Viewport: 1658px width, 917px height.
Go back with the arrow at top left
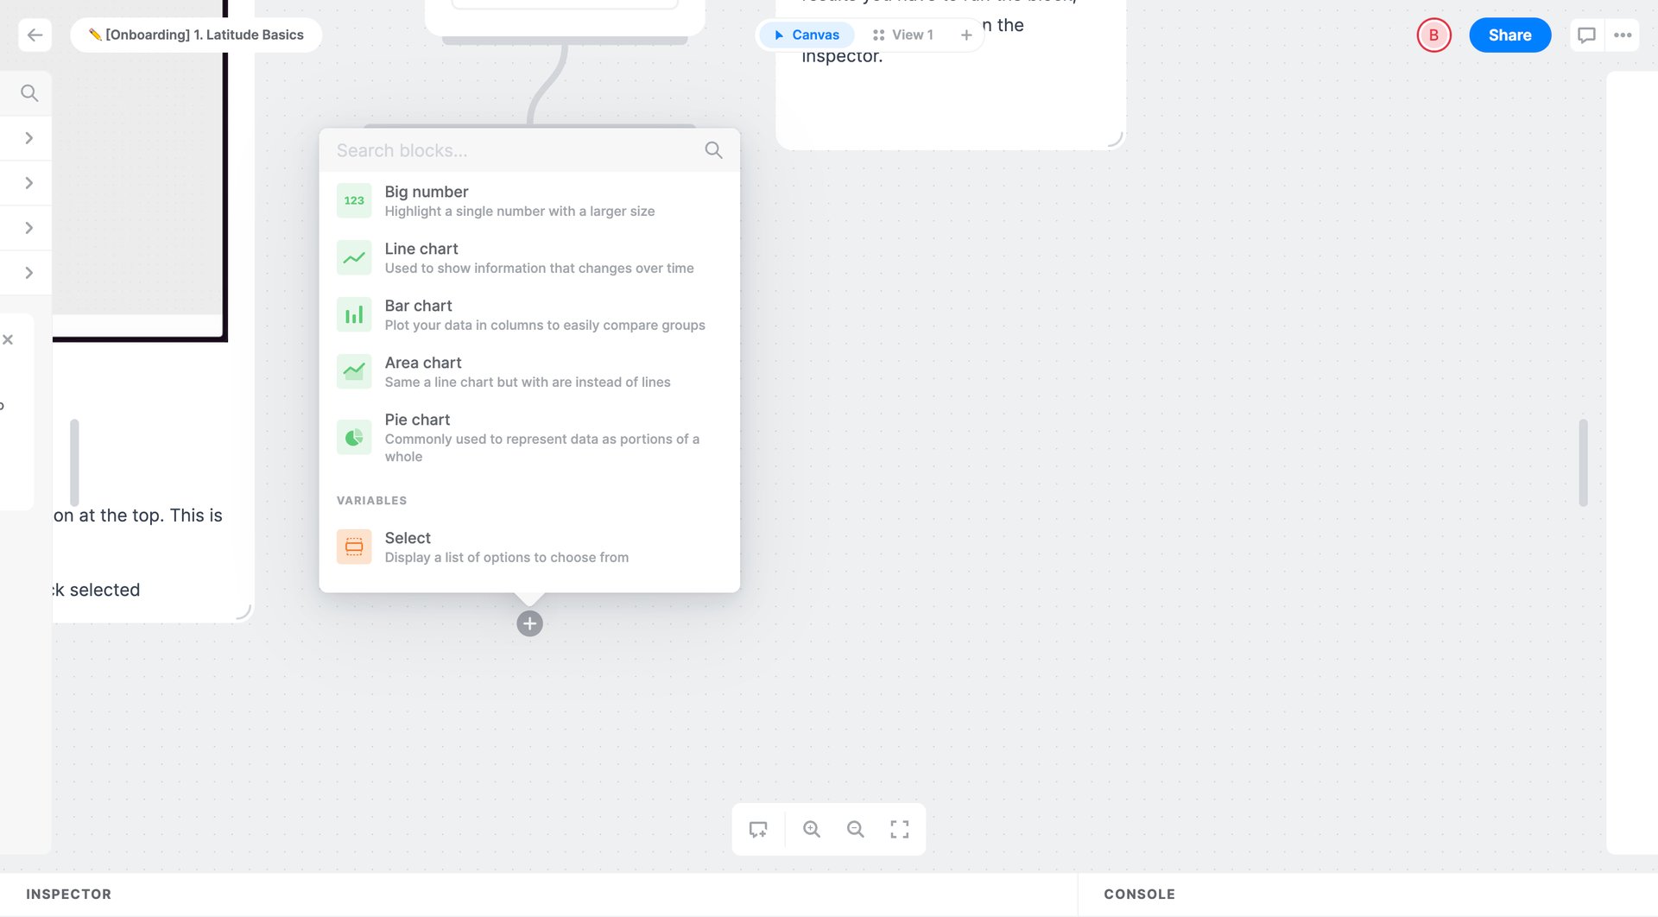pos(35,35)
